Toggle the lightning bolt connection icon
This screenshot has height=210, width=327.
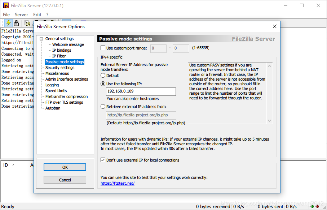point(9,23)
